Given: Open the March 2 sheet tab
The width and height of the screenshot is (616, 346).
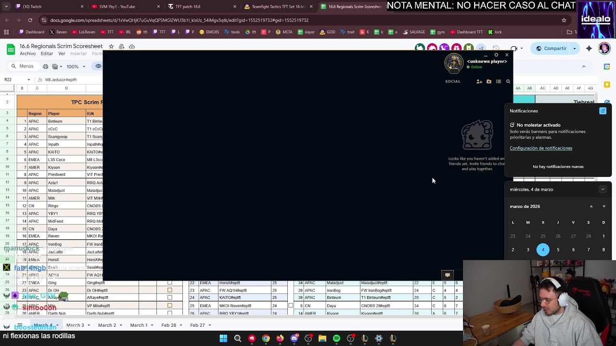Looking at the screenshot, I should pyautogui.click(x=107, y=325).
